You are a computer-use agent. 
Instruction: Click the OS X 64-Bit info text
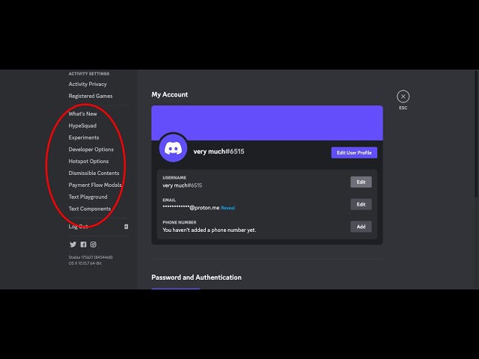coord(85,263)
